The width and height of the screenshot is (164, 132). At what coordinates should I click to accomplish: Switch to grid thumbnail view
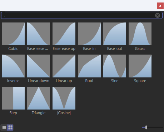(x=10, y=127)
